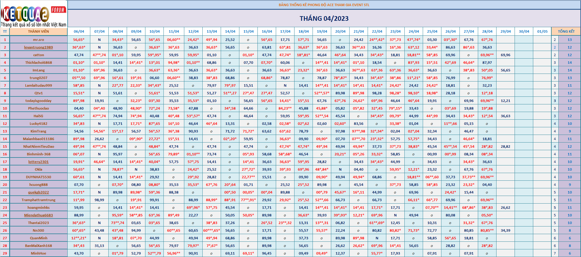581x257 pixels.
Task: Click the TỔNG KẾT column header
Action: point(566,31)
